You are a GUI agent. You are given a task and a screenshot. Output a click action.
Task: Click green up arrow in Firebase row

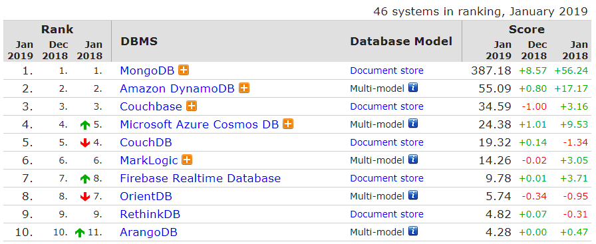(x=84, y=179)
